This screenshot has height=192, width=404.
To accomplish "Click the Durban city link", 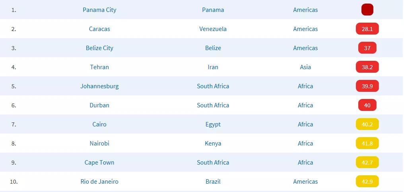I will (x=99, y=105).
